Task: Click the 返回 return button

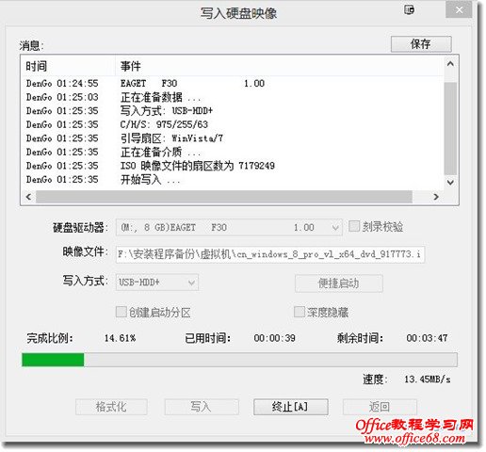Action: click(x=380, y=407)
